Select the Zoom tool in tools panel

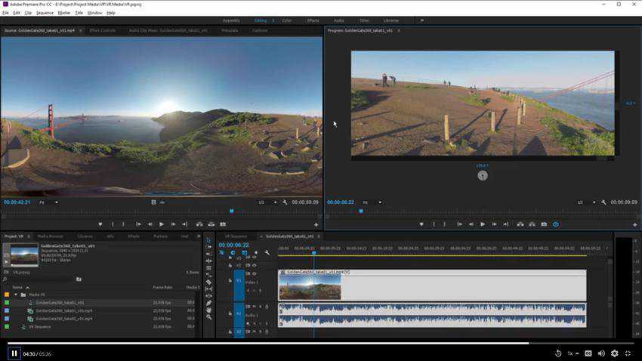209,317
